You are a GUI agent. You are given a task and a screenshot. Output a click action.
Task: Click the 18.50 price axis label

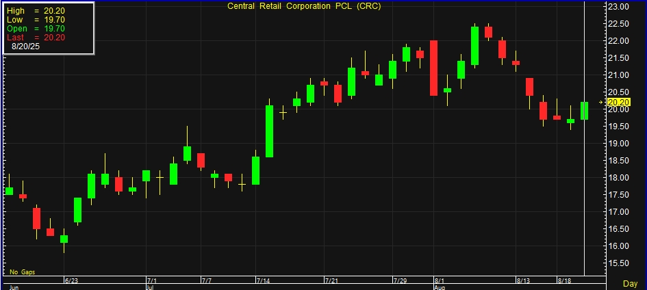[x=618, y=161]
